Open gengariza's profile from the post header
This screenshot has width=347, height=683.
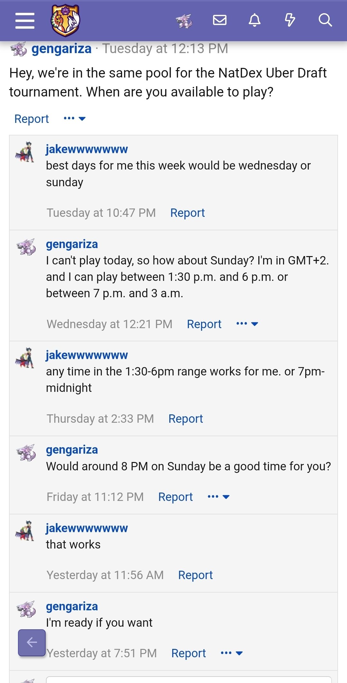[x=61, y=49]
